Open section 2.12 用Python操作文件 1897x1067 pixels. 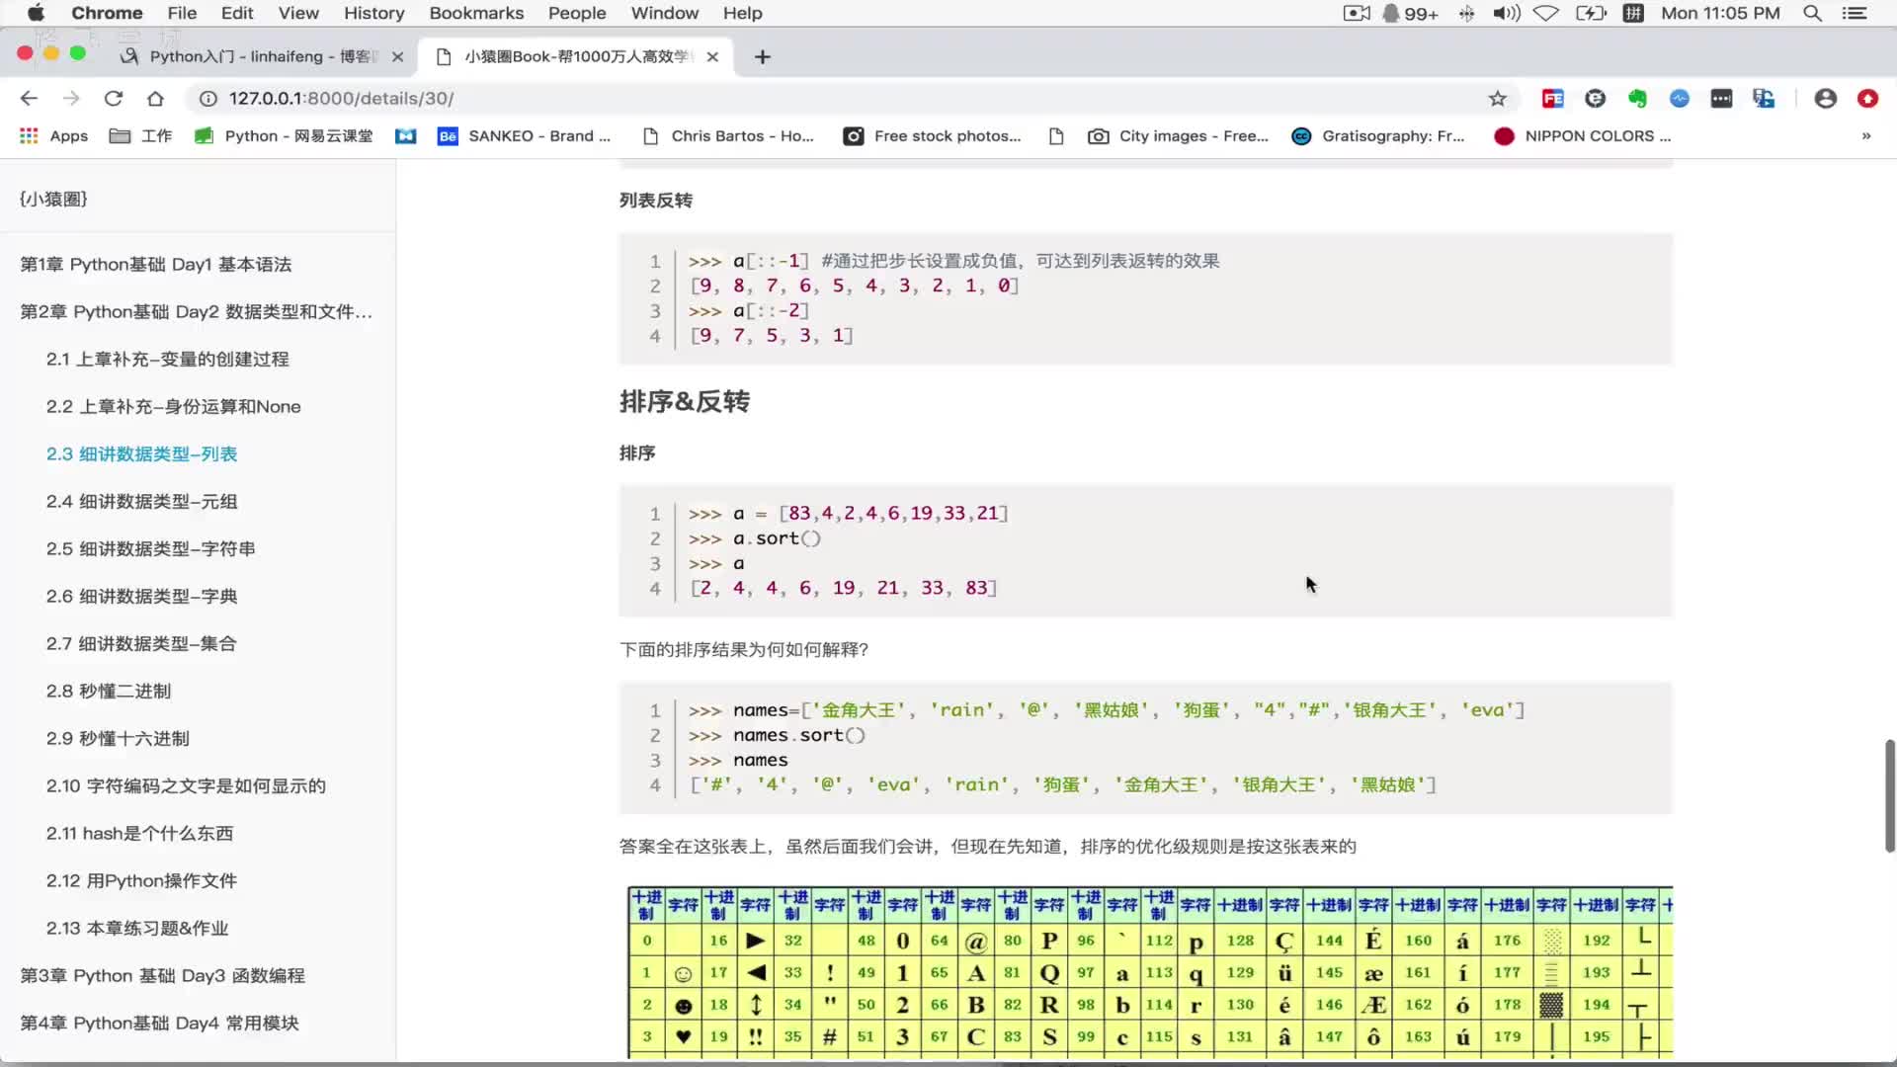(x=141, y=880)
